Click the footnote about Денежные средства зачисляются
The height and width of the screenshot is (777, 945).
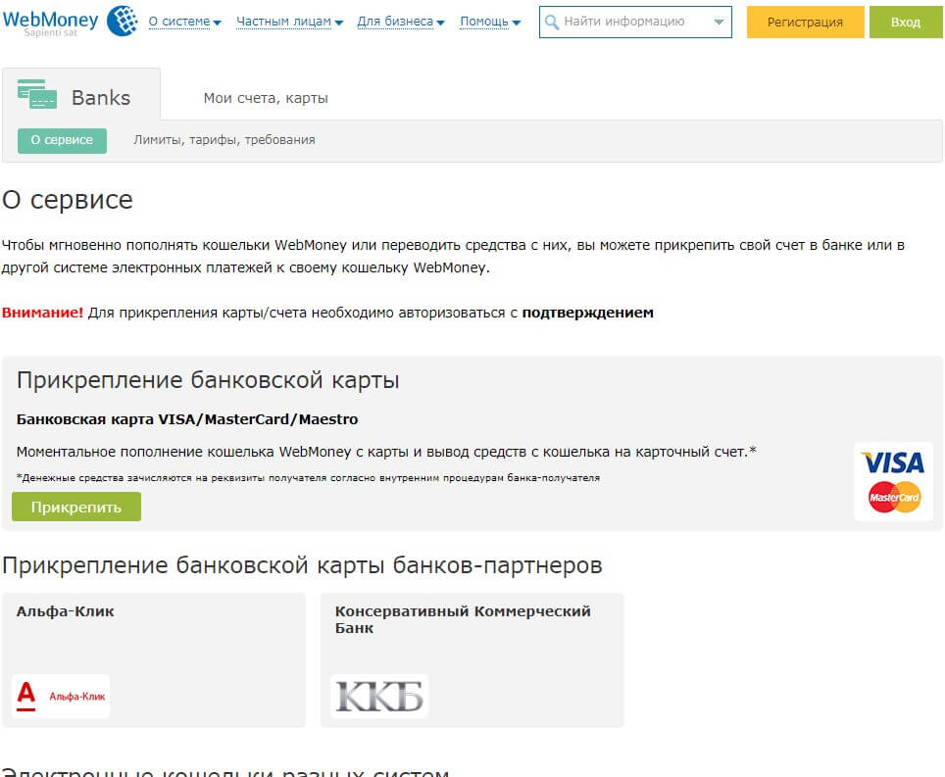click(x=308, y=477)
